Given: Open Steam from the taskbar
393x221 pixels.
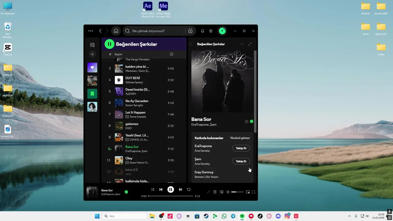Looking at the screenshot, I should pos(206,216).
